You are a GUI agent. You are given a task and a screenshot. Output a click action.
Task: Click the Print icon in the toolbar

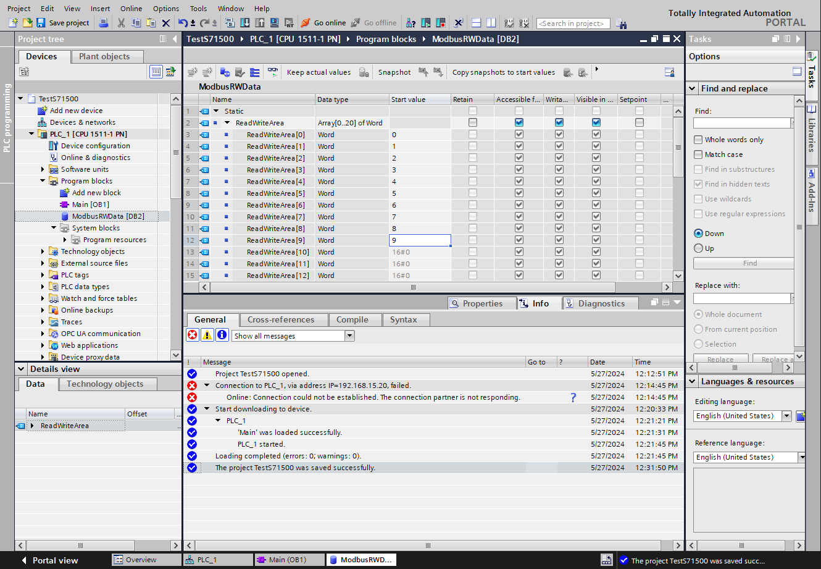pos(104,23)
